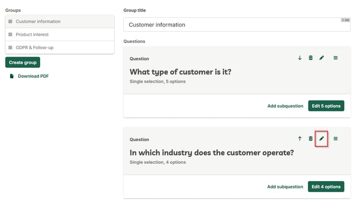Click the Create group button
This screenshot has height=201, width=358.
click(x=23, y=62)
